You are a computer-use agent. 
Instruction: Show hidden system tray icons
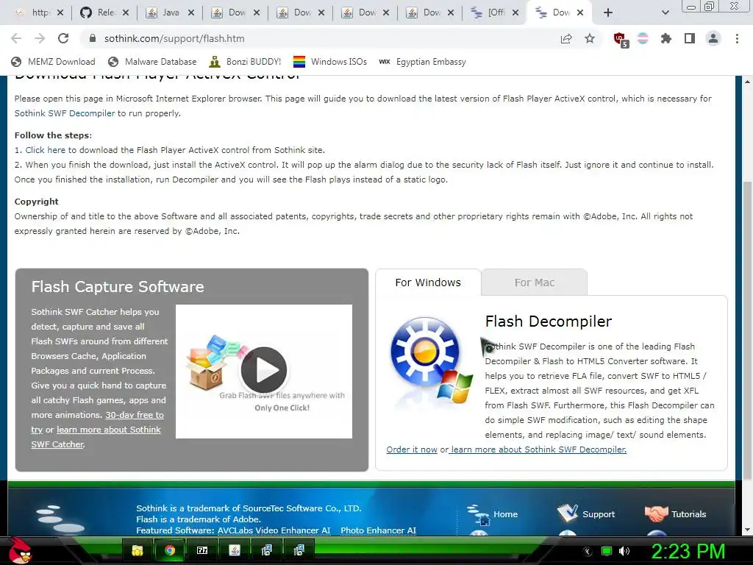(x=587, y=551)
